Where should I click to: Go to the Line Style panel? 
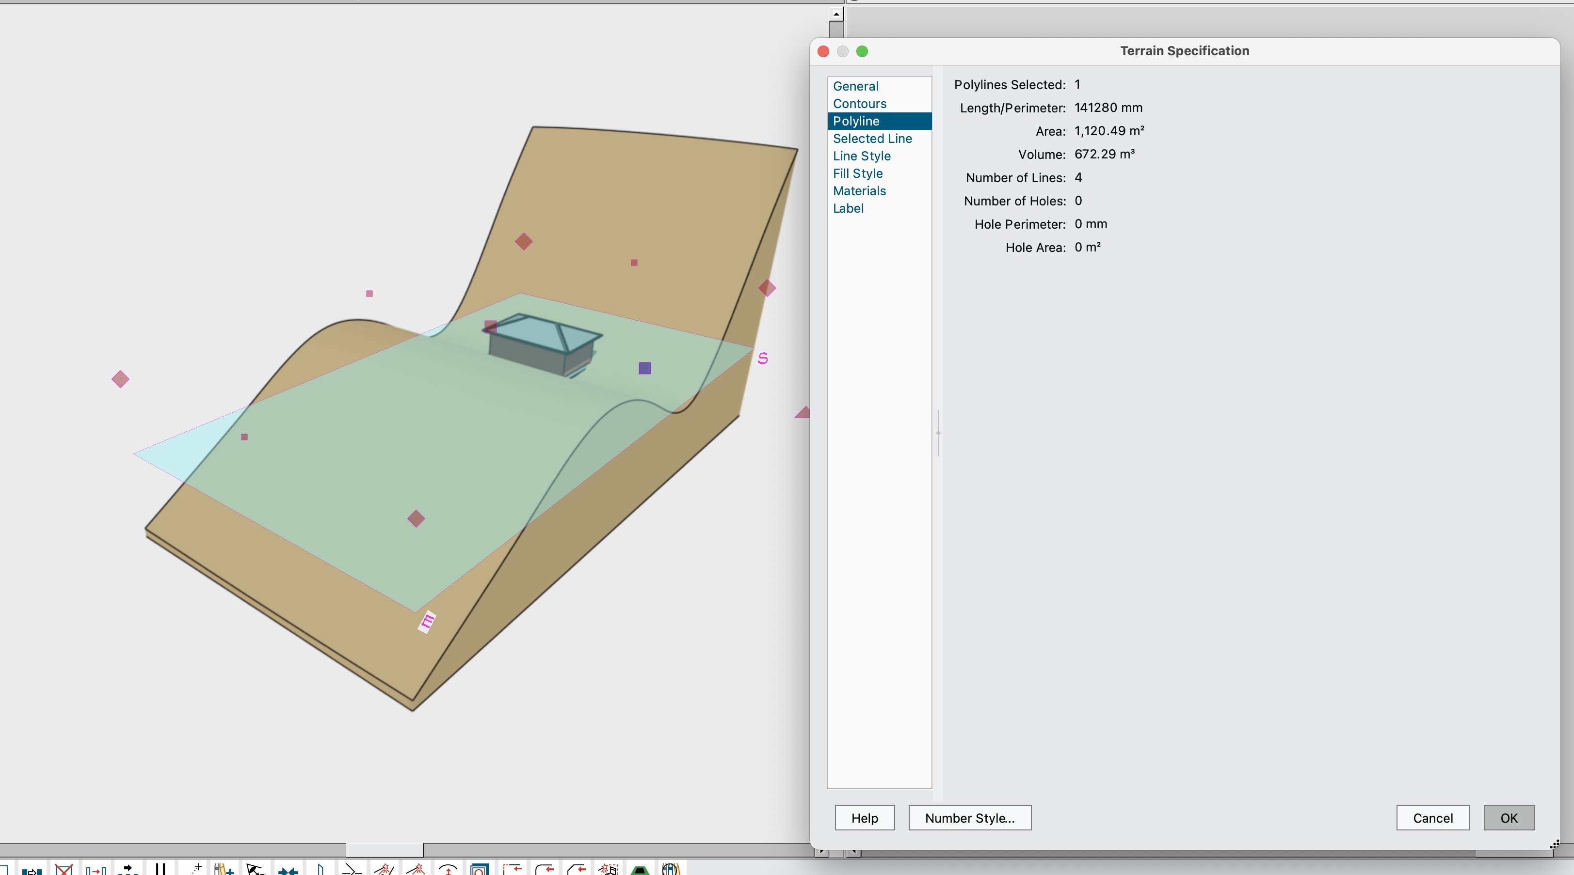(862, 156)
